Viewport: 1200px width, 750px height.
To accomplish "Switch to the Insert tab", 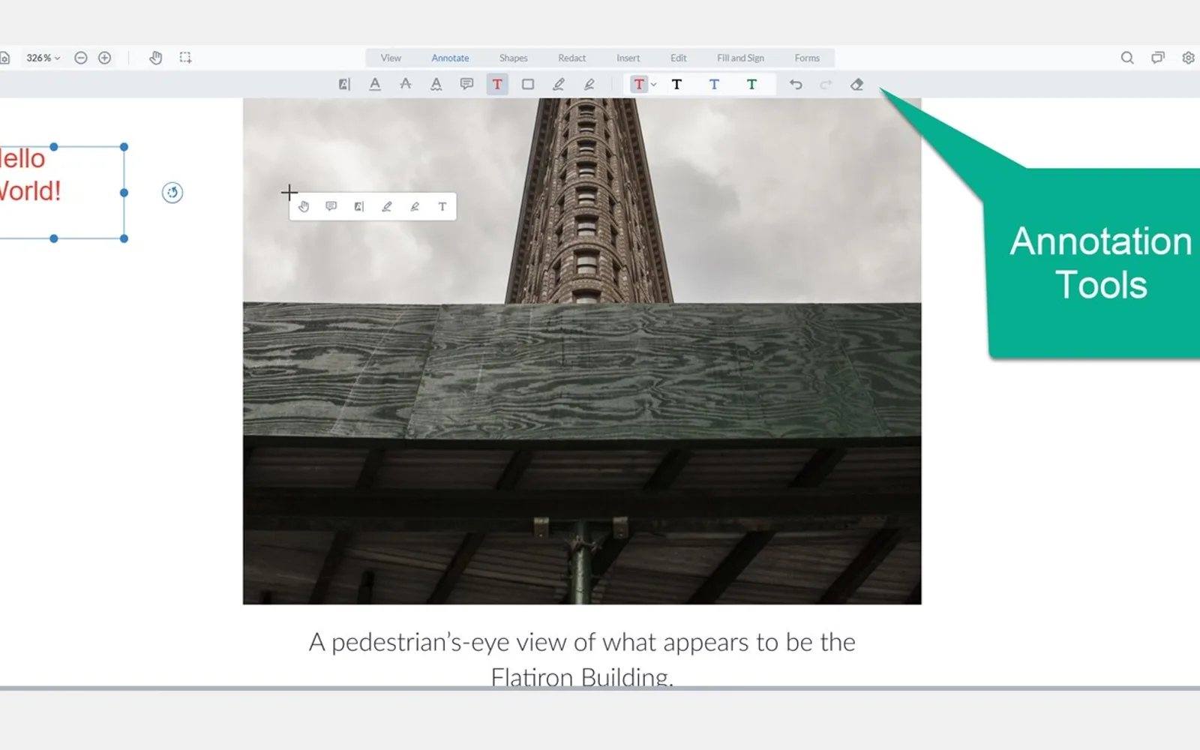I will point(628,58).
